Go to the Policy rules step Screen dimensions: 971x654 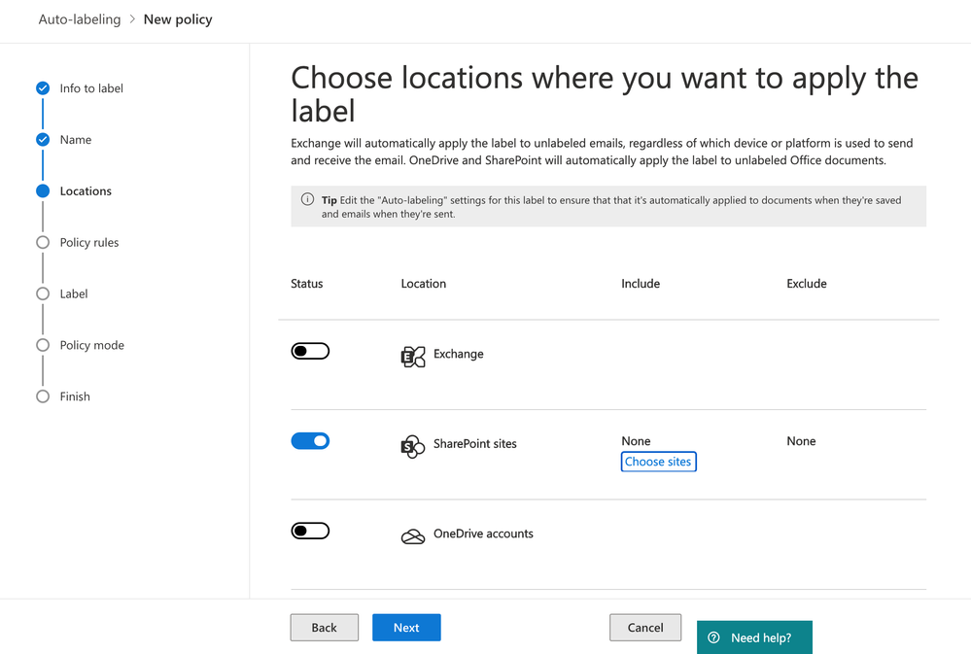point(88,243)
